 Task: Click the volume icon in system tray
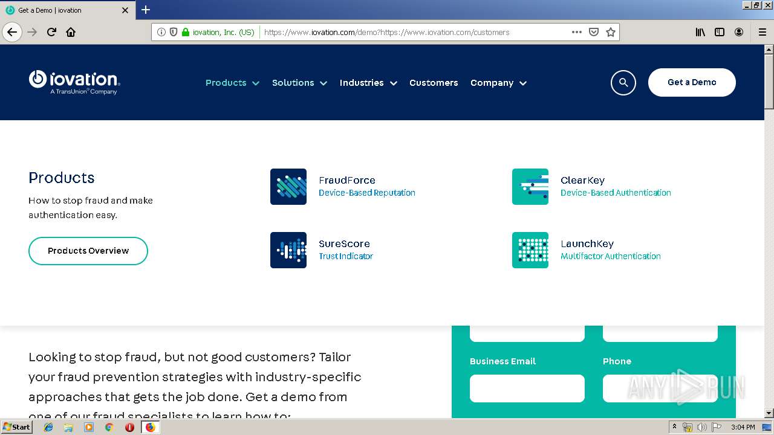(701, 427)
